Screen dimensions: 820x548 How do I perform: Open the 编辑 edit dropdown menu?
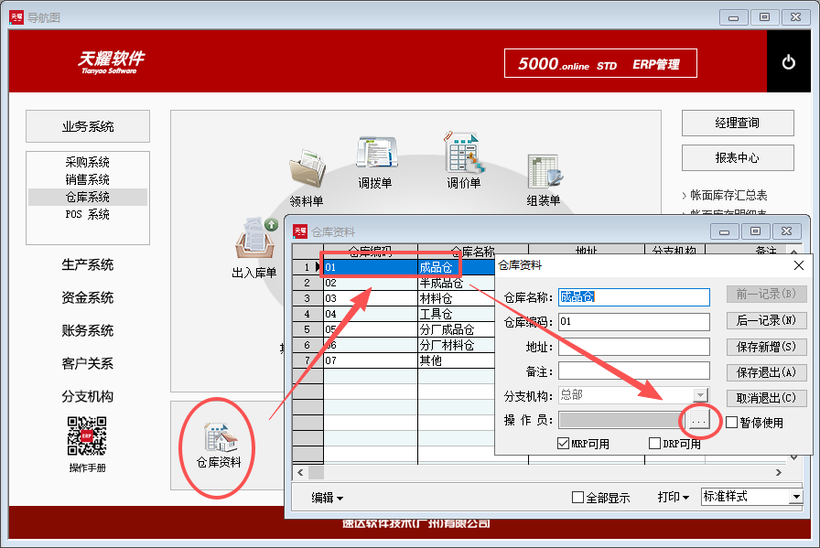point(328,498)
